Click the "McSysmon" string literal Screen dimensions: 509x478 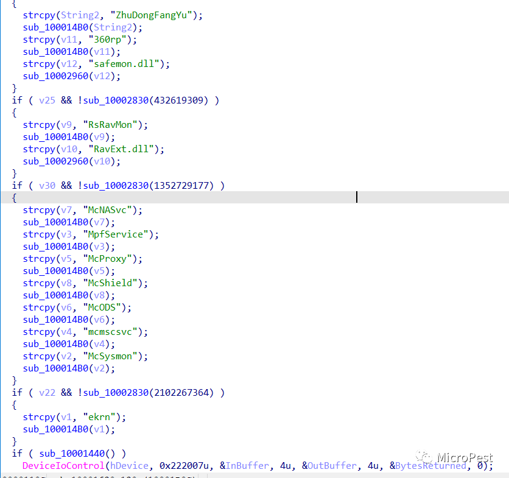coord(110,356)
